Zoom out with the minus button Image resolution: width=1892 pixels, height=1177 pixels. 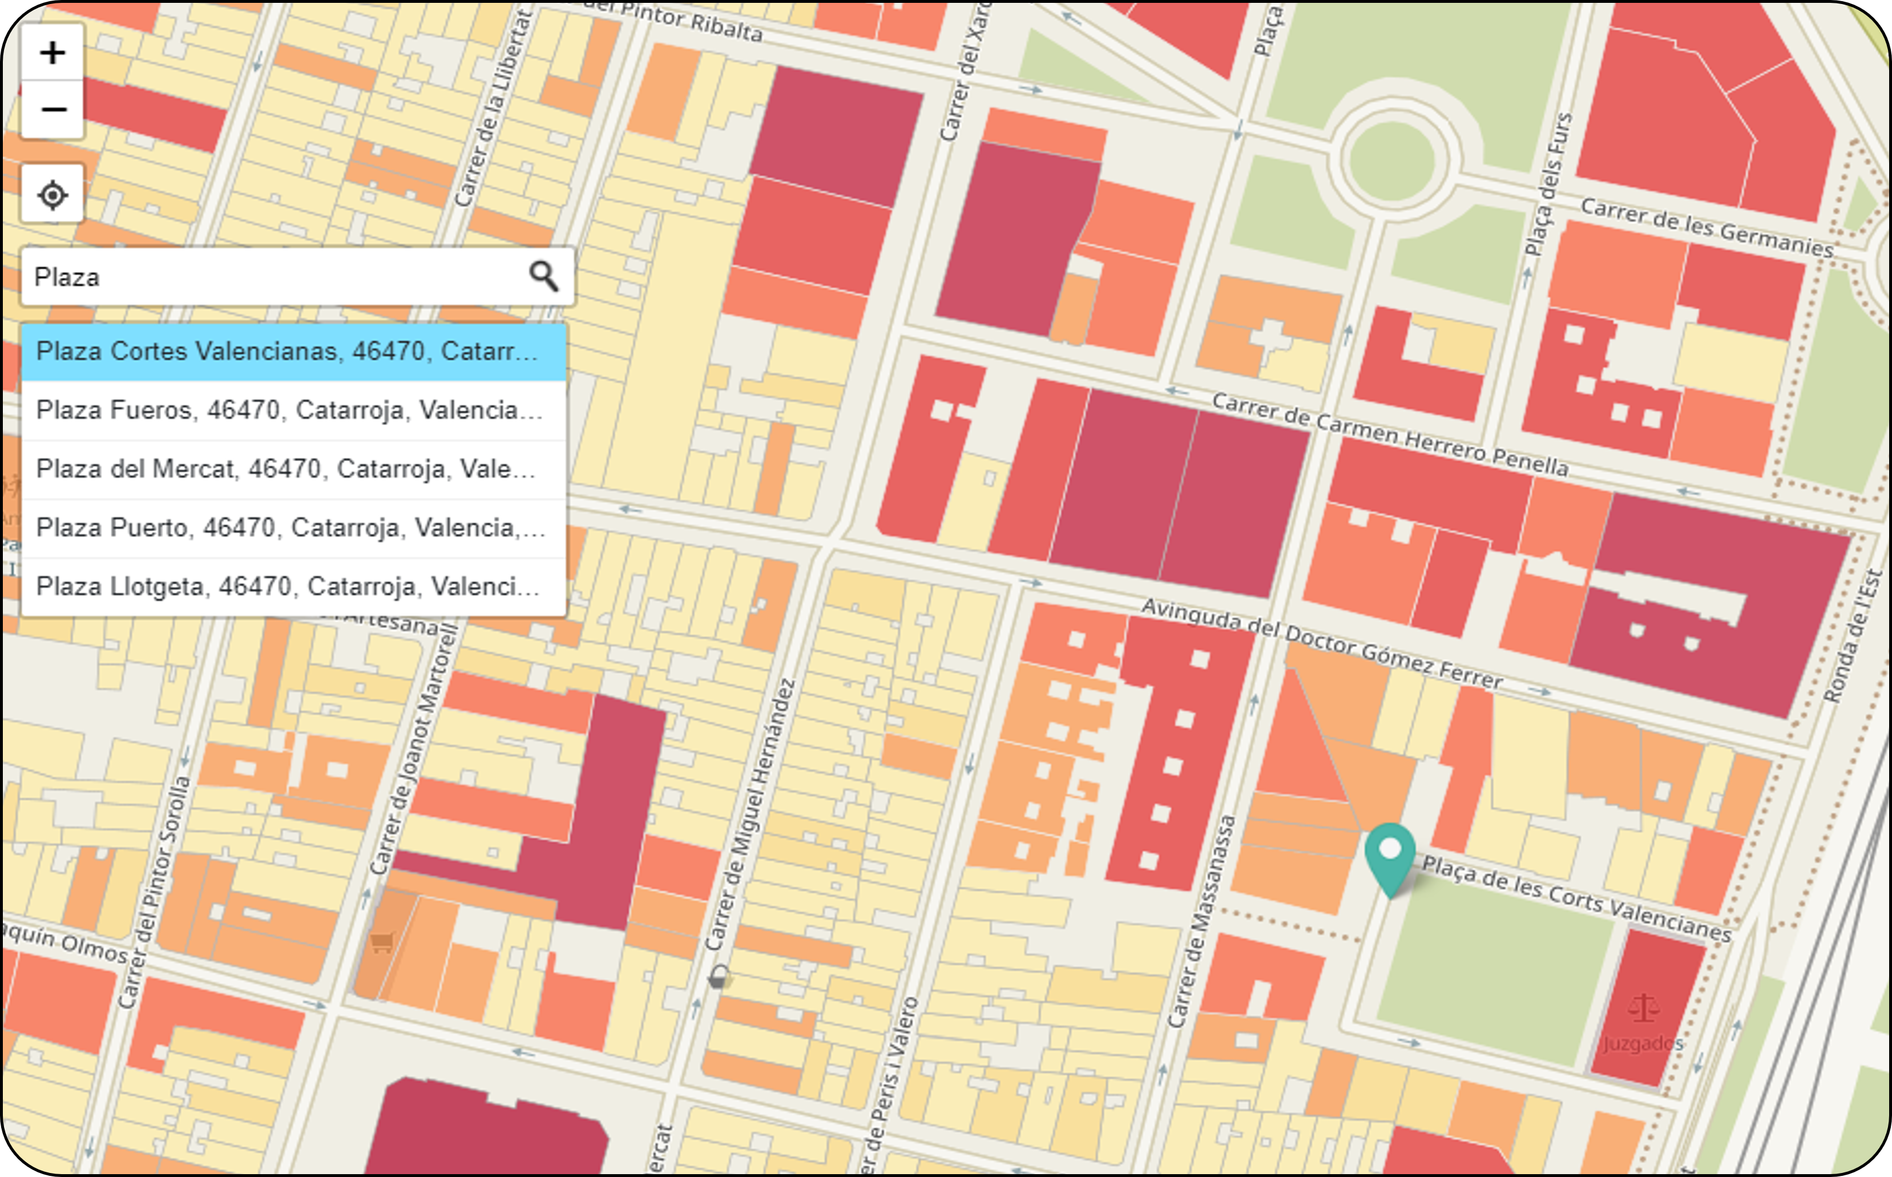point(52,109)
